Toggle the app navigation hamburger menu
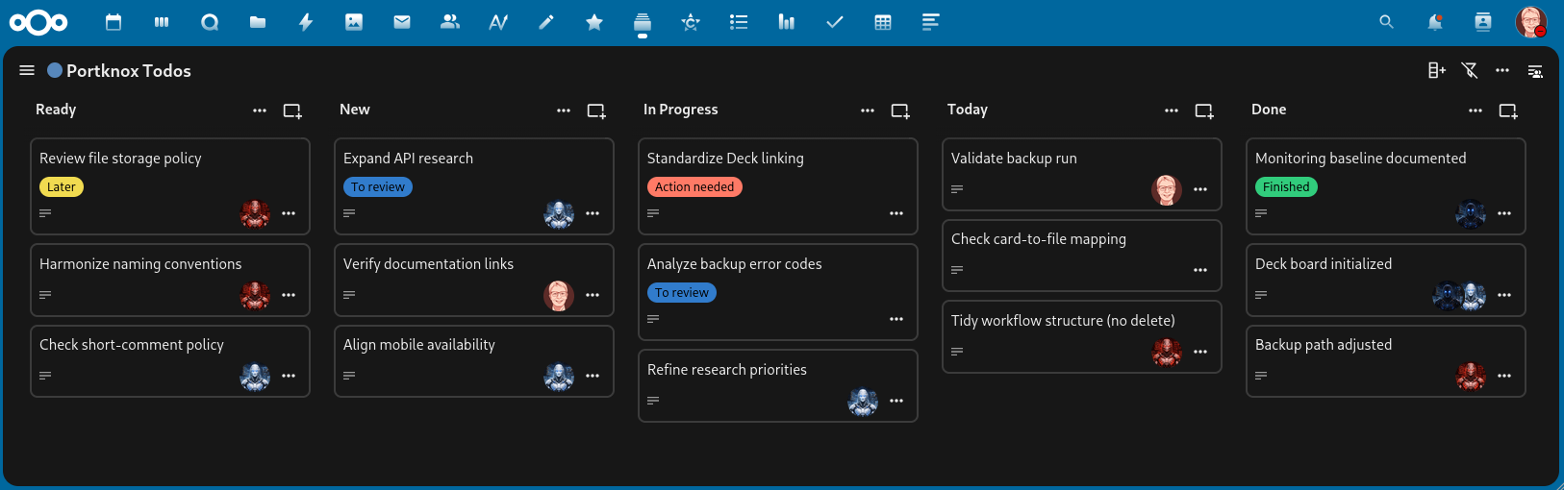Viewport: 1564px width, 490px height. pos(27,70)
